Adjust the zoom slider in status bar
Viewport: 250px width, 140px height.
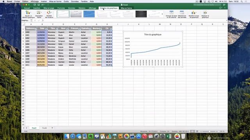tap(209, 131)
